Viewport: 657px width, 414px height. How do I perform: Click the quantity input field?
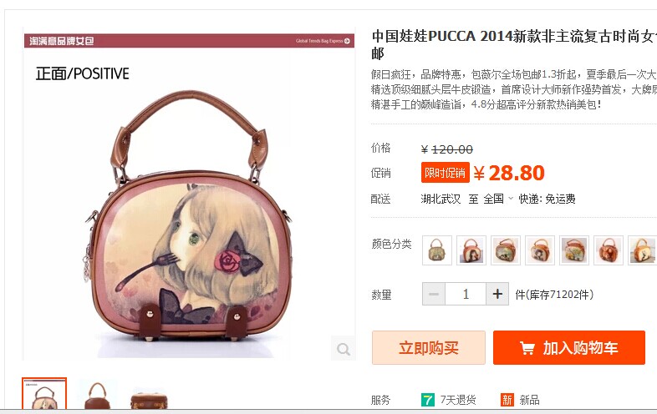point(466,294)
